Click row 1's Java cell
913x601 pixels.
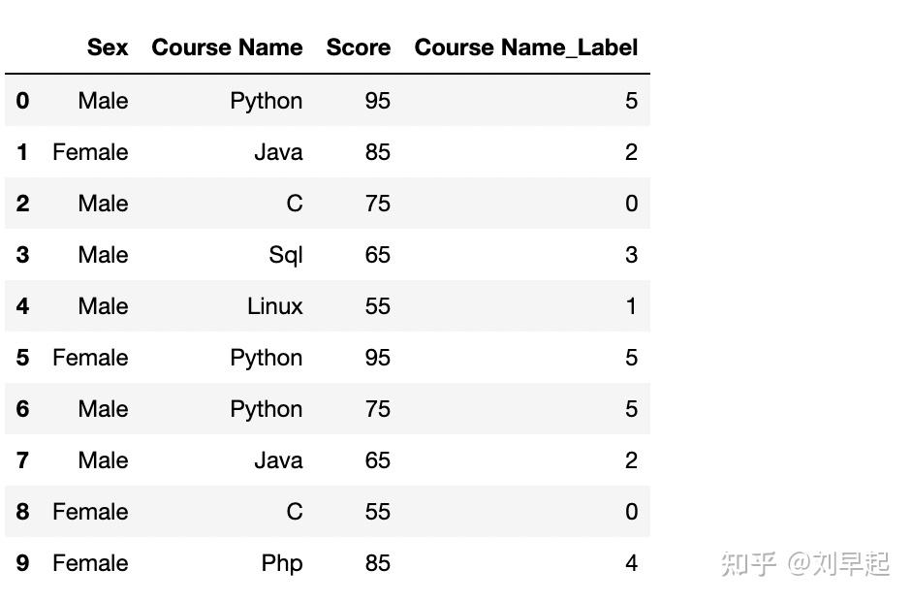point(278,152)
